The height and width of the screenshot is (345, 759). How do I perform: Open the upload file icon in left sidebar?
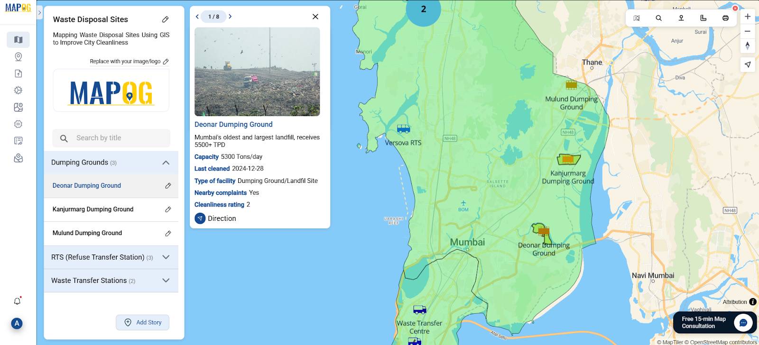[x=18, y=73]
